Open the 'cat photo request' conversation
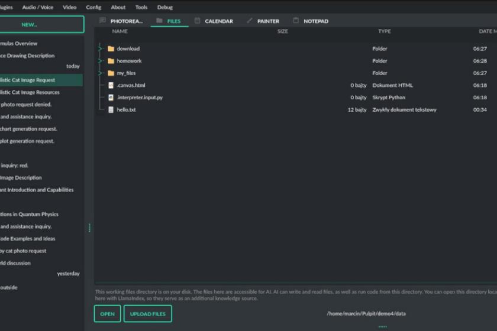The image size is (497, 331). point(41,251)
